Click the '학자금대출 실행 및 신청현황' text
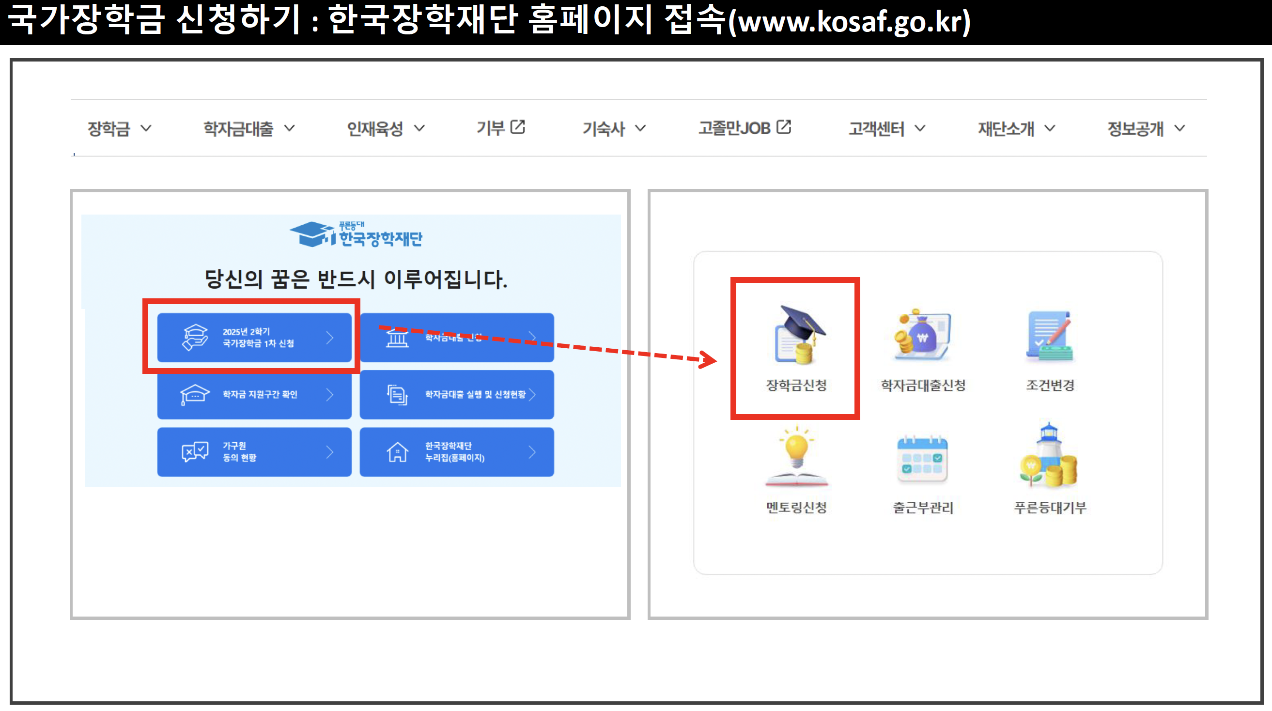 point(475,395)
